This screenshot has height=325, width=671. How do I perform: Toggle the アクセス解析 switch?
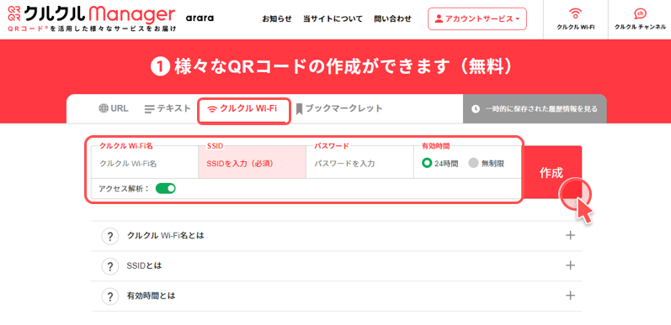click(166, 188)
